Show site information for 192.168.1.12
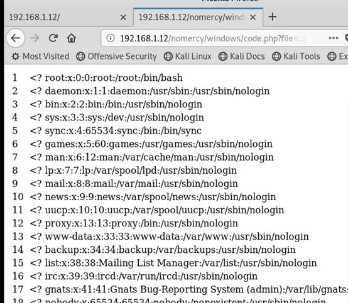 coord(111,38)
